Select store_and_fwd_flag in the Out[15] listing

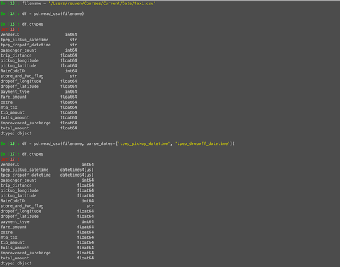(x=22, y=76)
